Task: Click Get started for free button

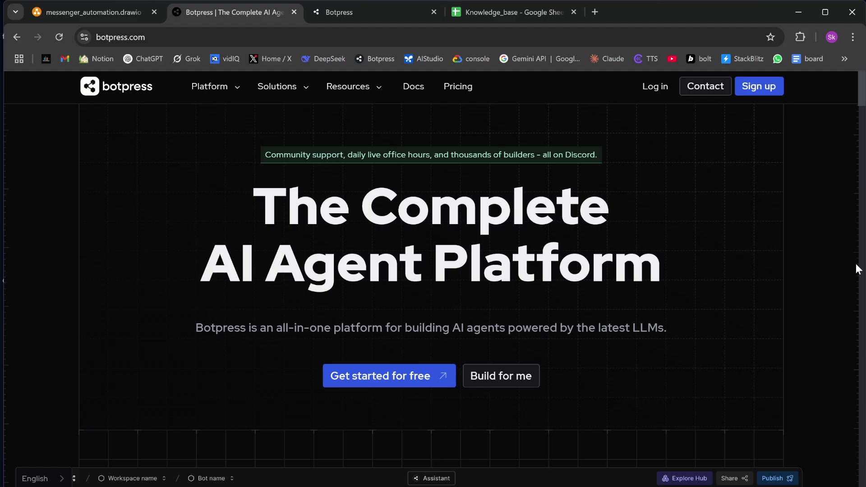Action: coord(389,376)
